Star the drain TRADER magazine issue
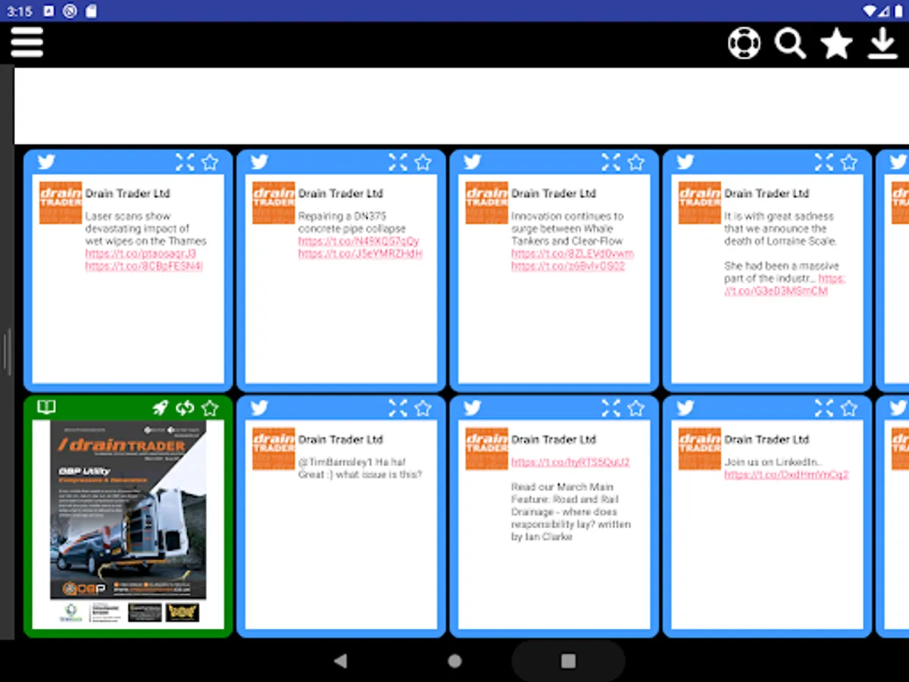909x682 pixels. [210, 408]
